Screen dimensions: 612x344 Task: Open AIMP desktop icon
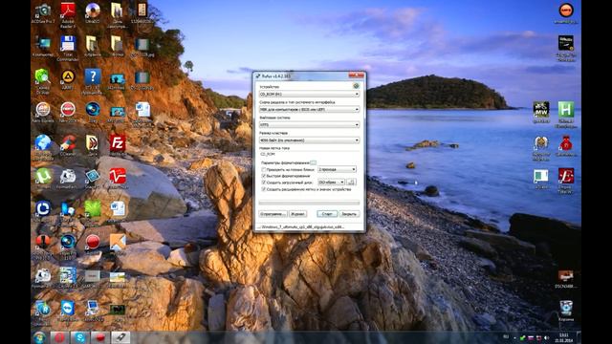tap(68, 80)
